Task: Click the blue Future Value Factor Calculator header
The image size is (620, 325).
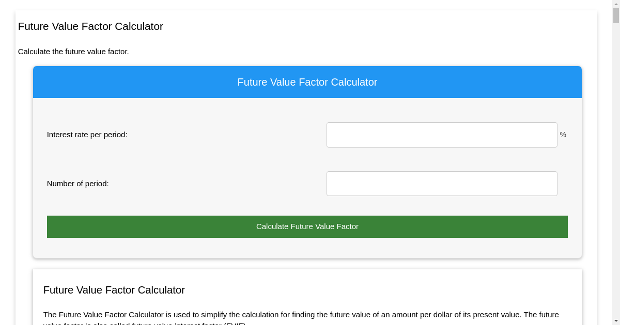Action: [x=307, y=82]
